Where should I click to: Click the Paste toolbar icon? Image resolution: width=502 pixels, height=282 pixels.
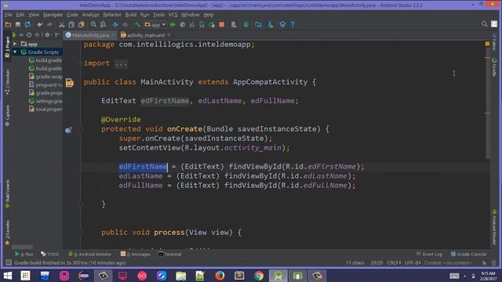82,24
